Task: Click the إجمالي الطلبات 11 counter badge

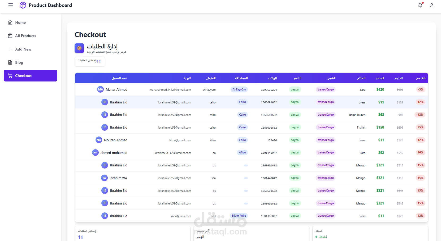Action: click(90, 61)
